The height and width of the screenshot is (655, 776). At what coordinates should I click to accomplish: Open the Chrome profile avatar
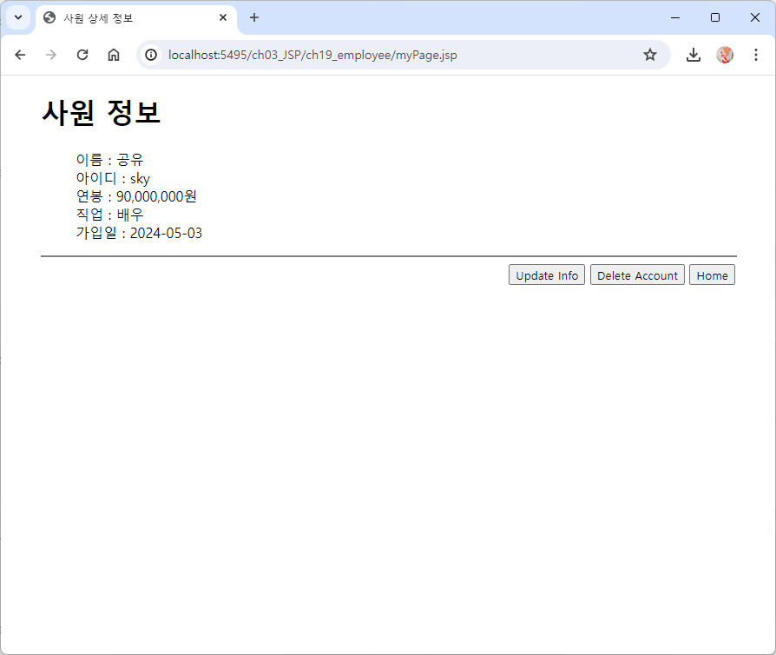[x=725, y=55]
